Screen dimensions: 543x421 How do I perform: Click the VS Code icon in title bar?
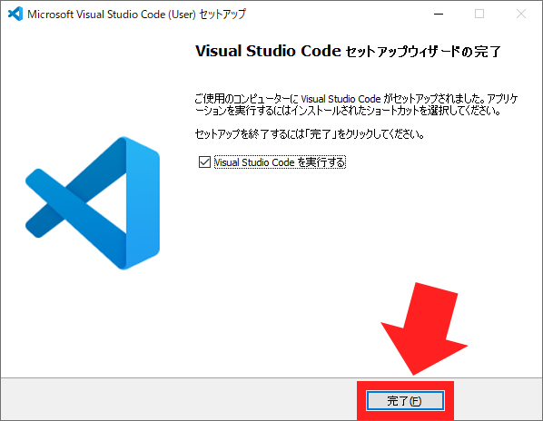tap(15, 14)
